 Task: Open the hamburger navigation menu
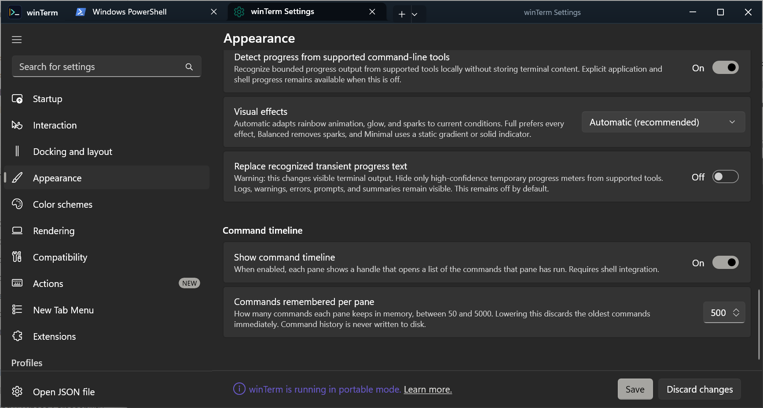pyautogui.click(x=17, y=40)
